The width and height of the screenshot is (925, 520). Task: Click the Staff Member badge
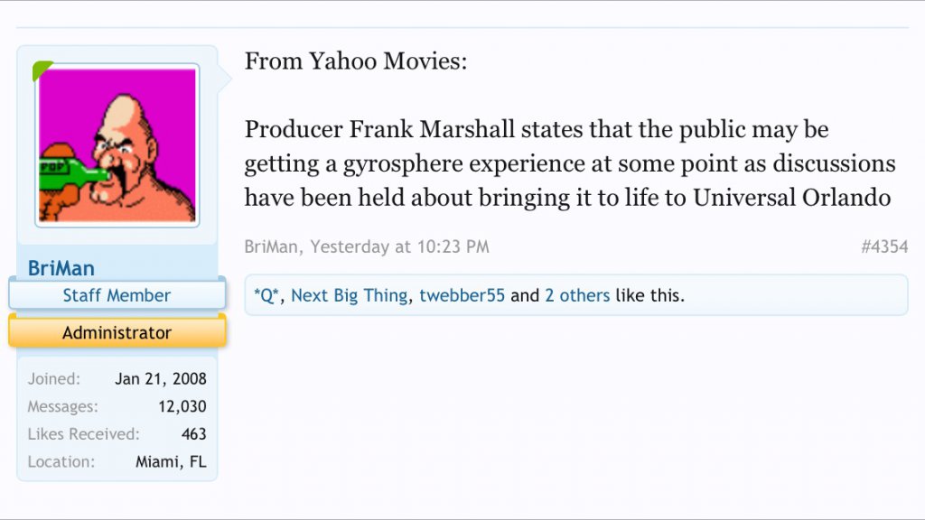pos(117,295)
